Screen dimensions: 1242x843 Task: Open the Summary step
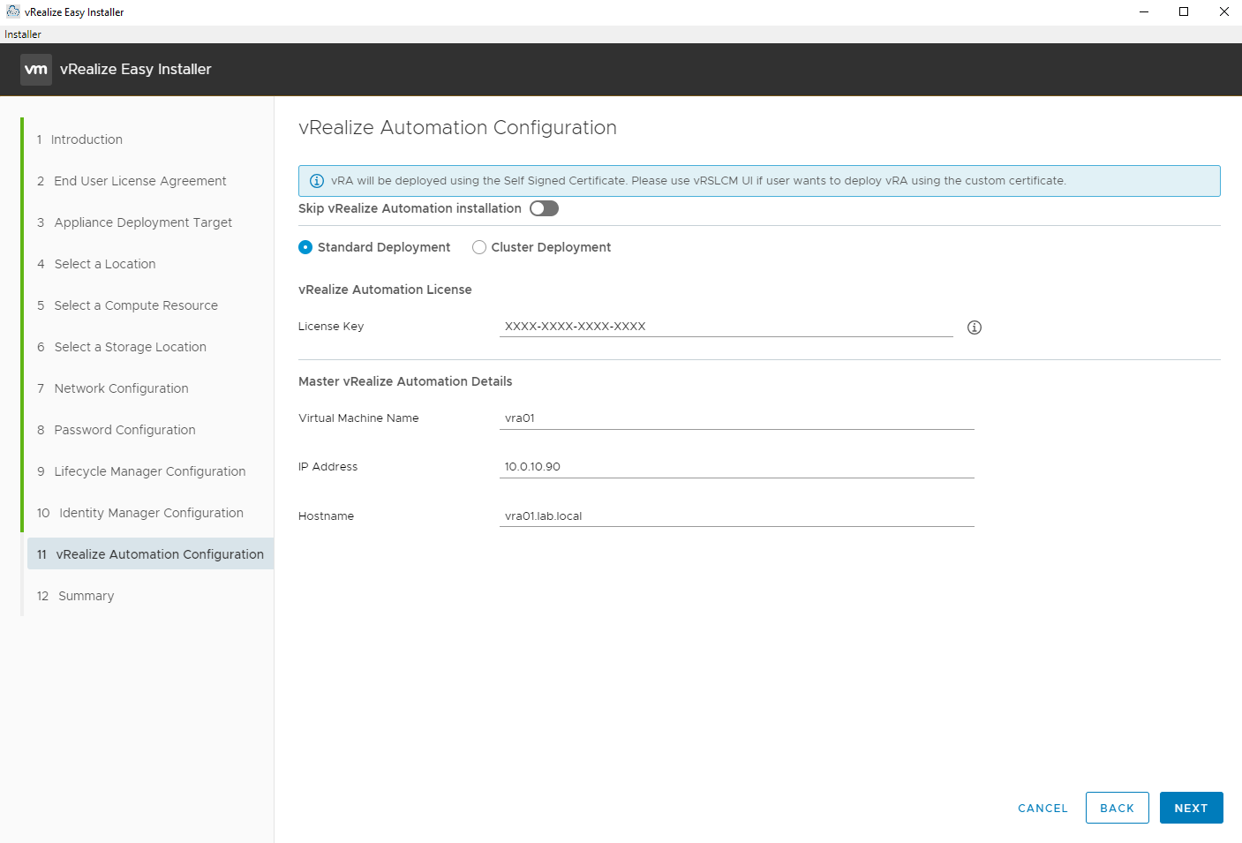click(x=75, y=596)
